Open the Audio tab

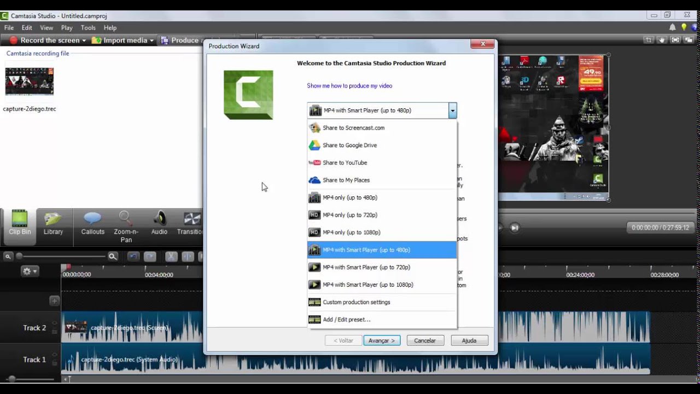tap(159, 223)
